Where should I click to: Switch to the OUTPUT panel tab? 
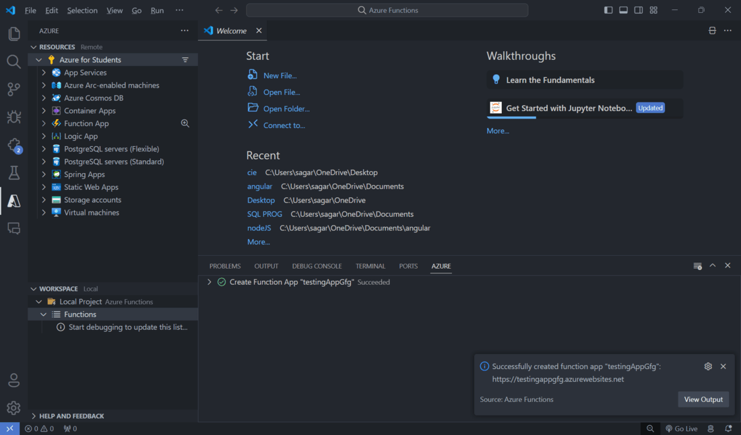[266, 267]
